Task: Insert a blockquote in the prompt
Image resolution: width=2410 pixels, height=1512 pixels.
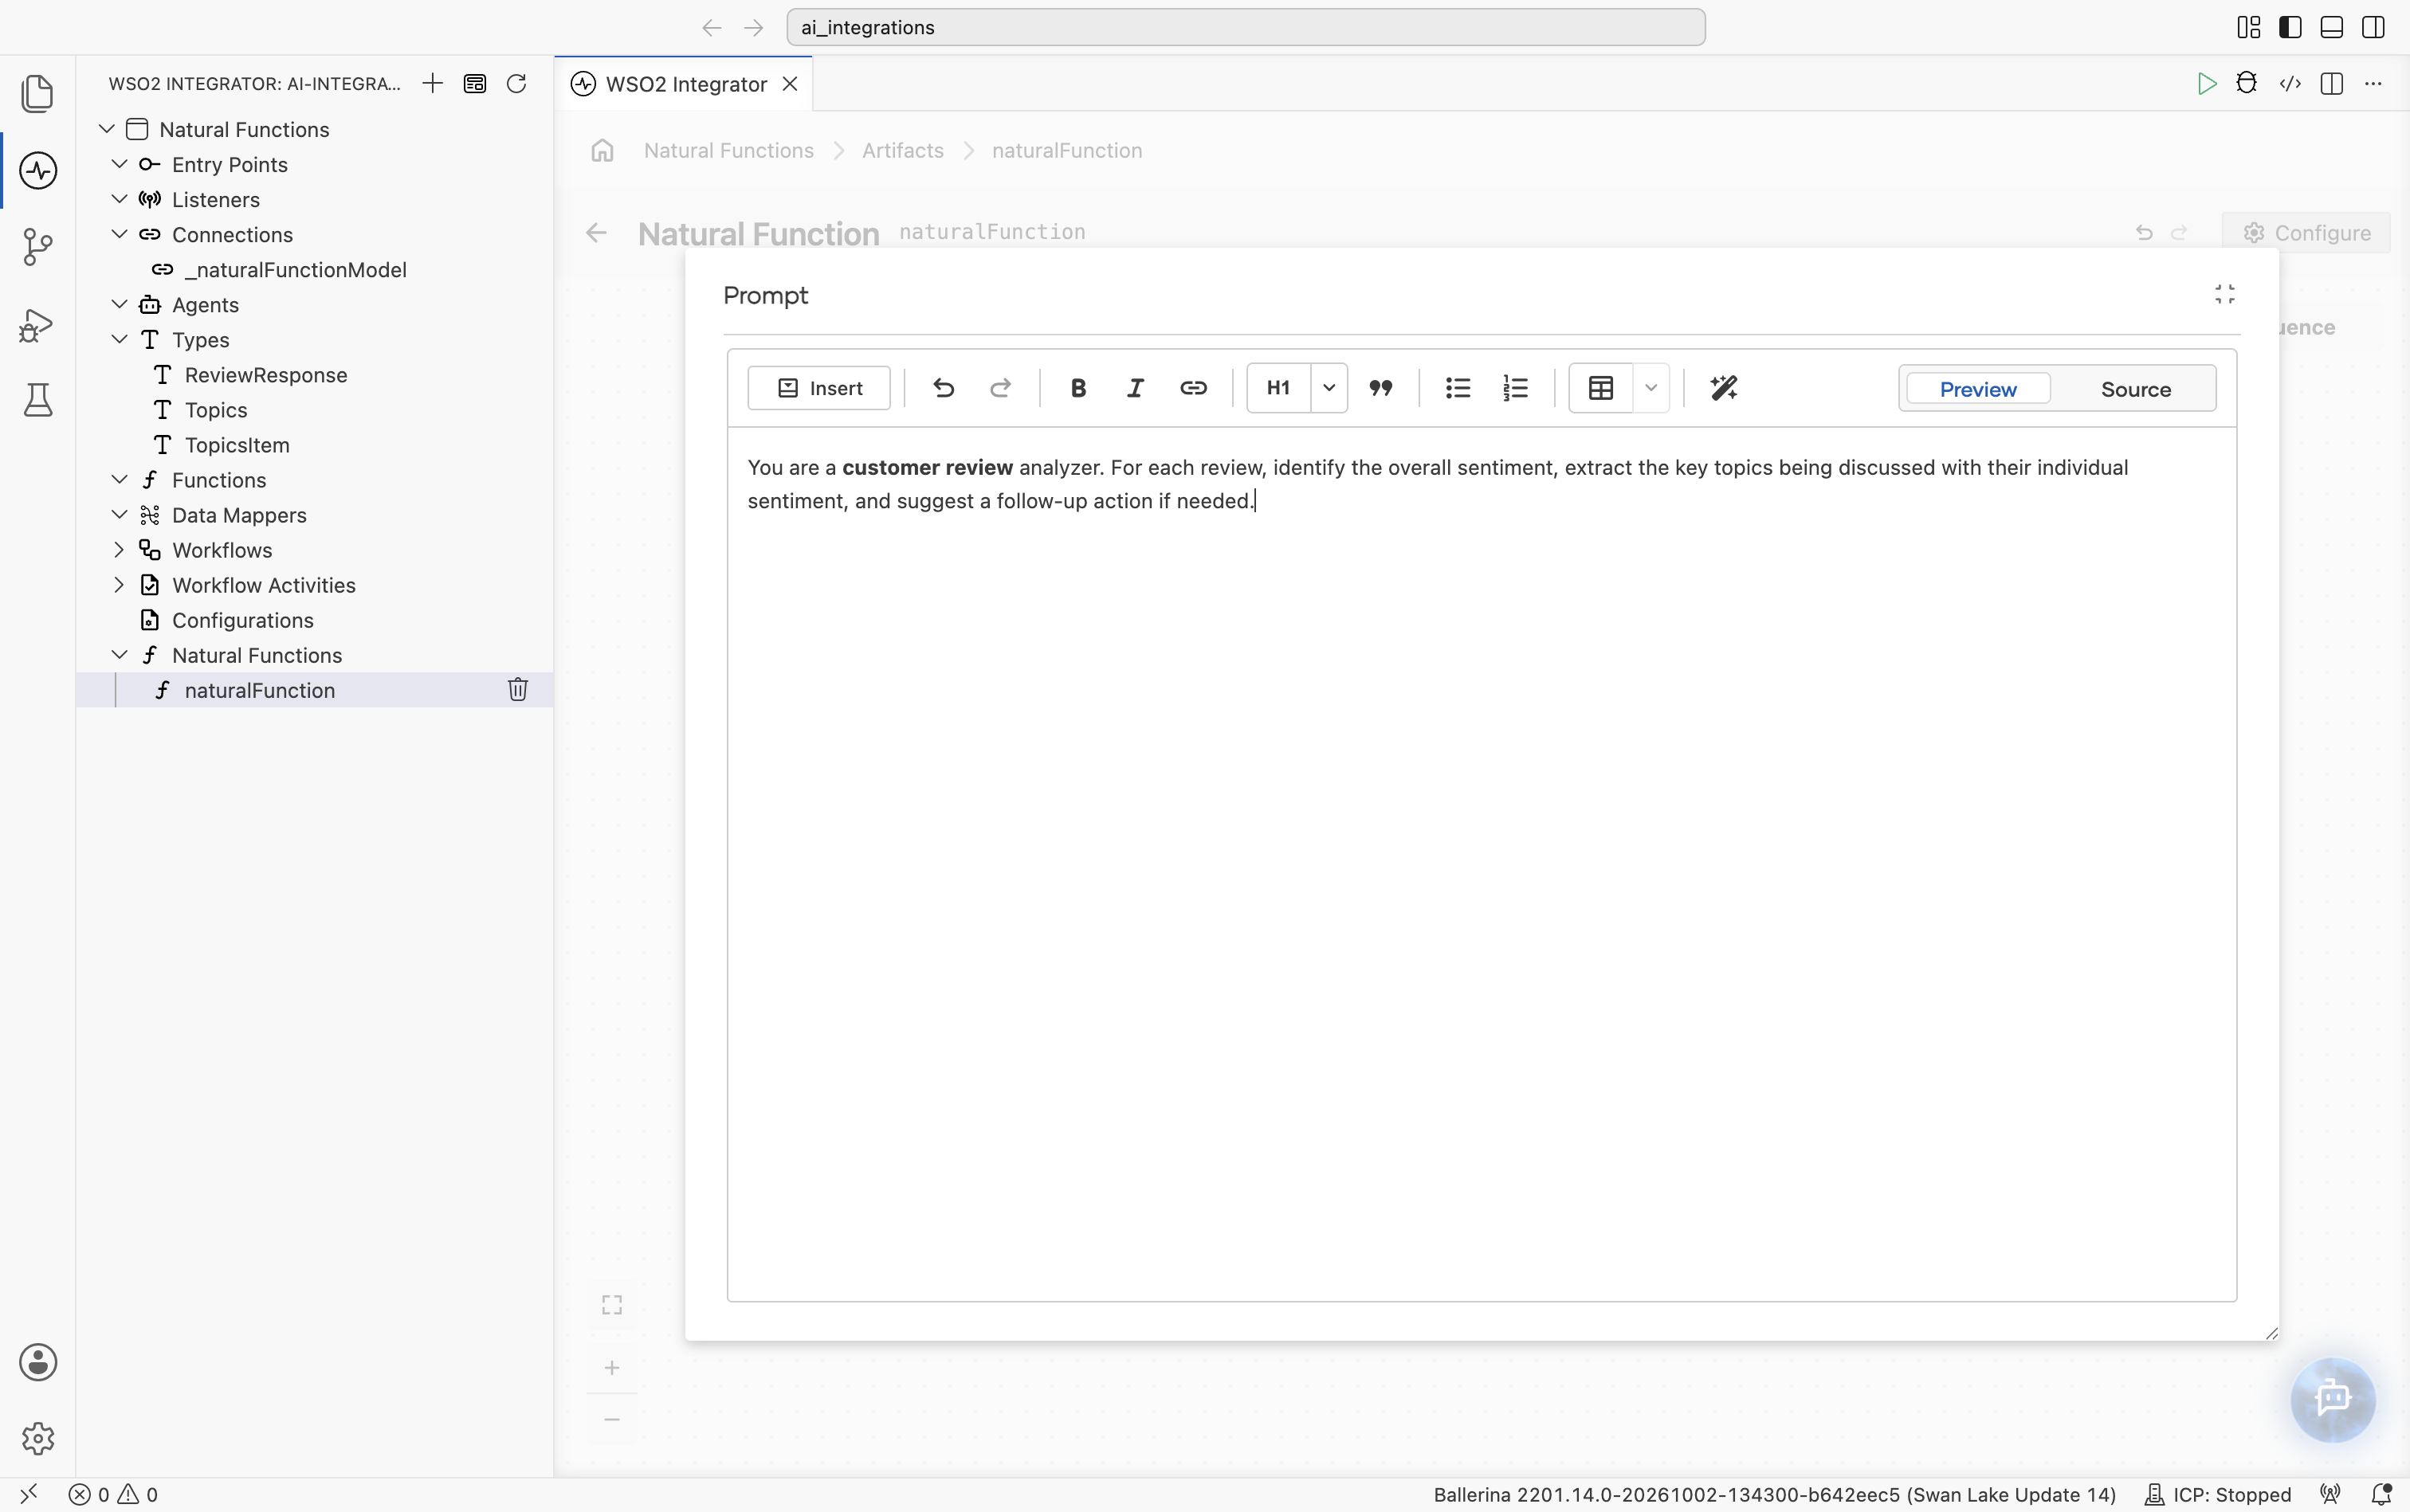Action: (x=1380, y=388)
